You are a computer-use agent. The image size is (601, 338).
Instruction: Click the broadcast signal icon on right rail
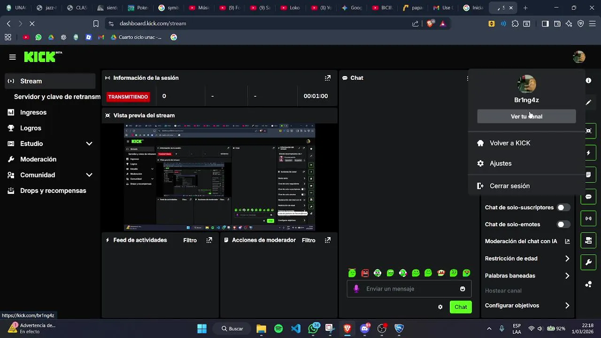pos(588,219)
